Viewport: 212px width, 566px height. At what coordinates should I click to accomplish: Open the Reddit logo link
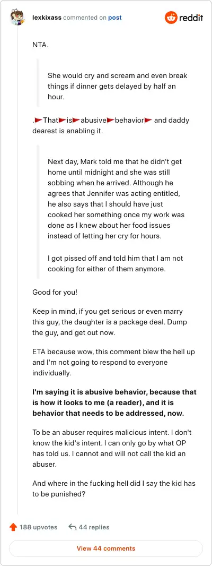[x=184, y=18]
